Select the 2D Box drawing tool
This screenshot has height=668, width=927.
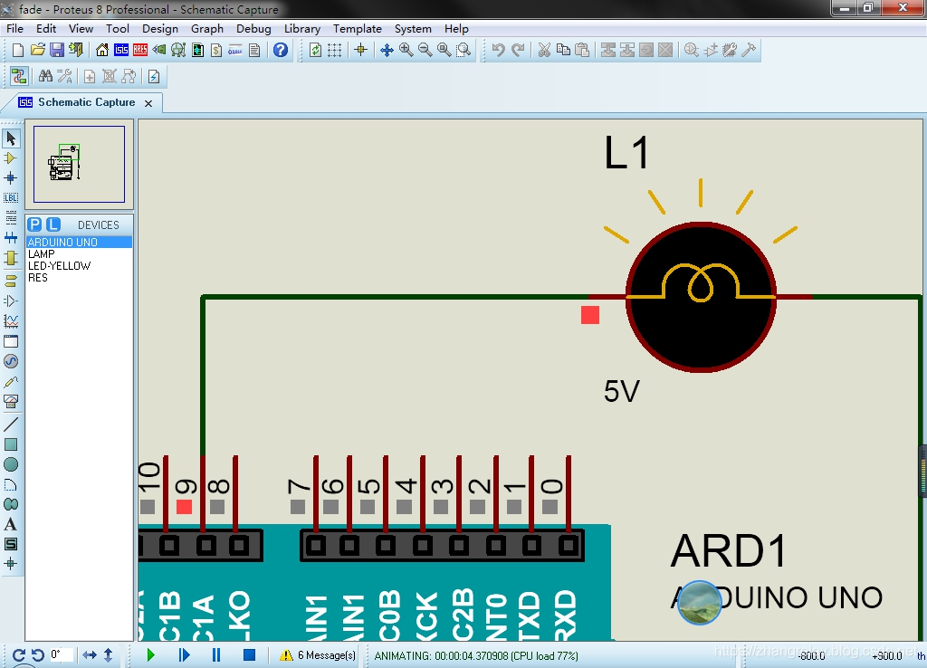click(x=11, y=444)
